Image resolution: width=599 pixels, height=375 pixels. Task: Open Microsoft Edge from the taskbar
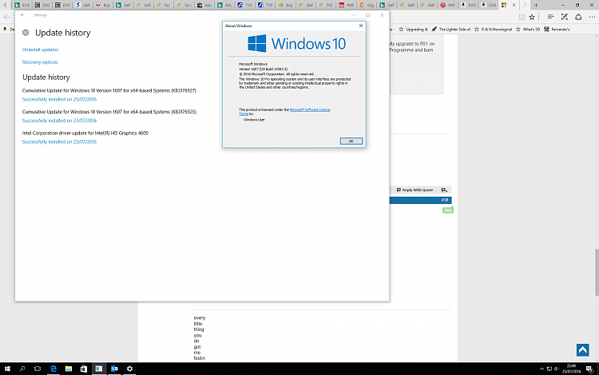[53, 369]
